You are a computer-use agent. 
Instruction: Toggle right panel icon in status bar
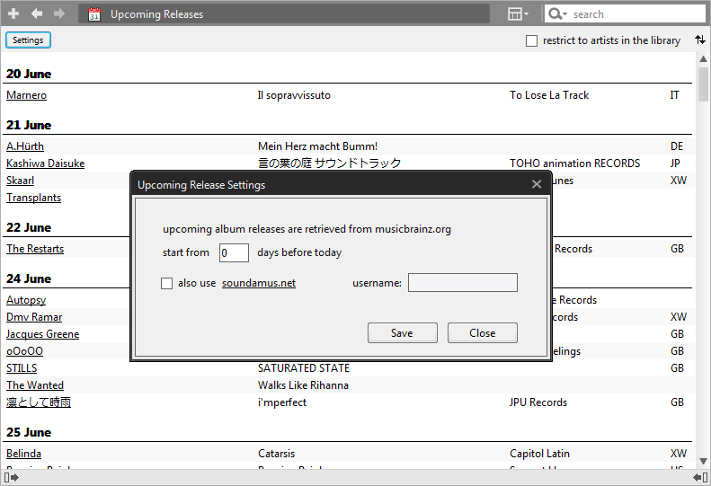[700, 477]
